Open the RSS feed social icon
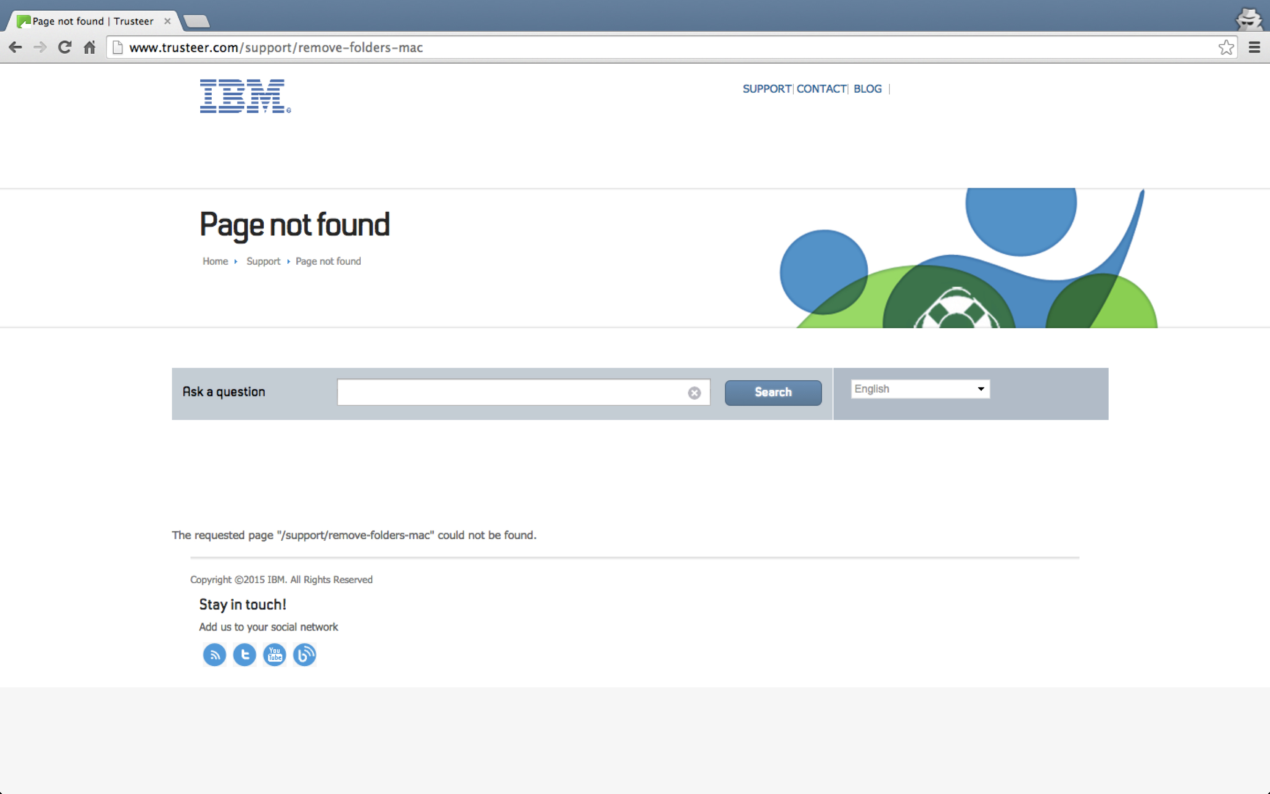 tap(214, 654)
